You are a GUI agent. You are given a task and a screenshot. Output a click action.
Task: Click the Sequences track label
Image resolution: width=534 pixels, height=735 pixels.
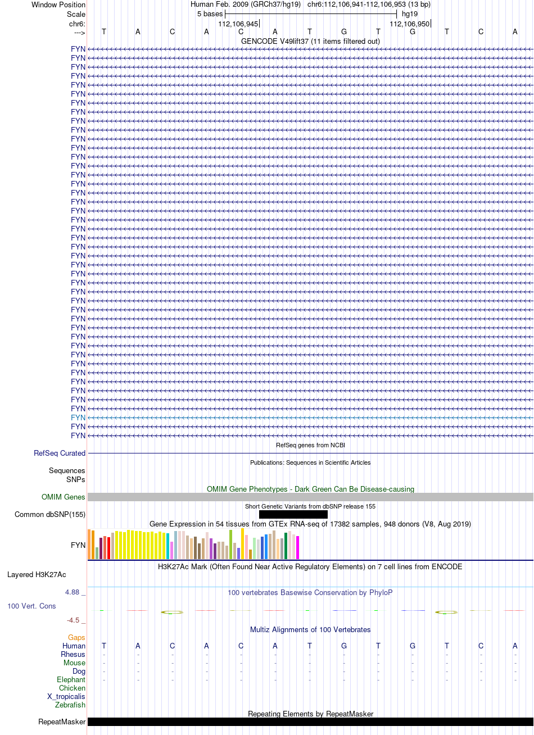[67, 470]
